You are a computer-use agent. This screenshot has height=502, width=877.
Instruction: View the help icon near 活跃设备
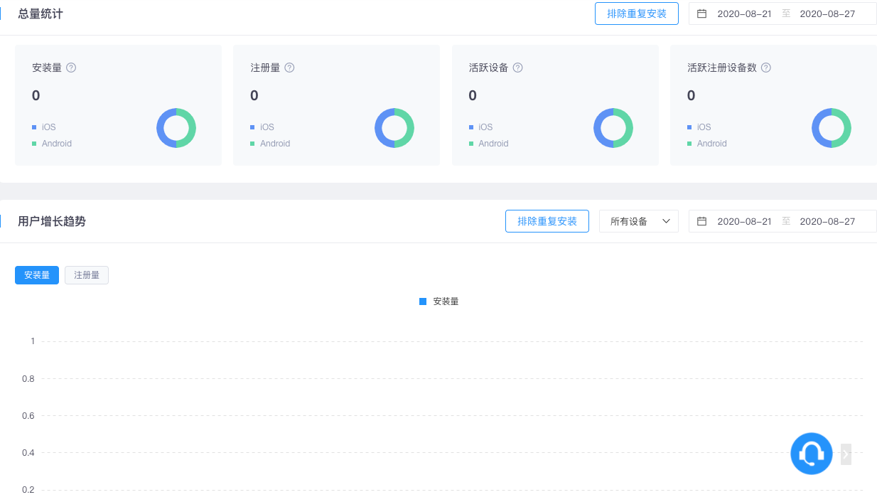517,68
